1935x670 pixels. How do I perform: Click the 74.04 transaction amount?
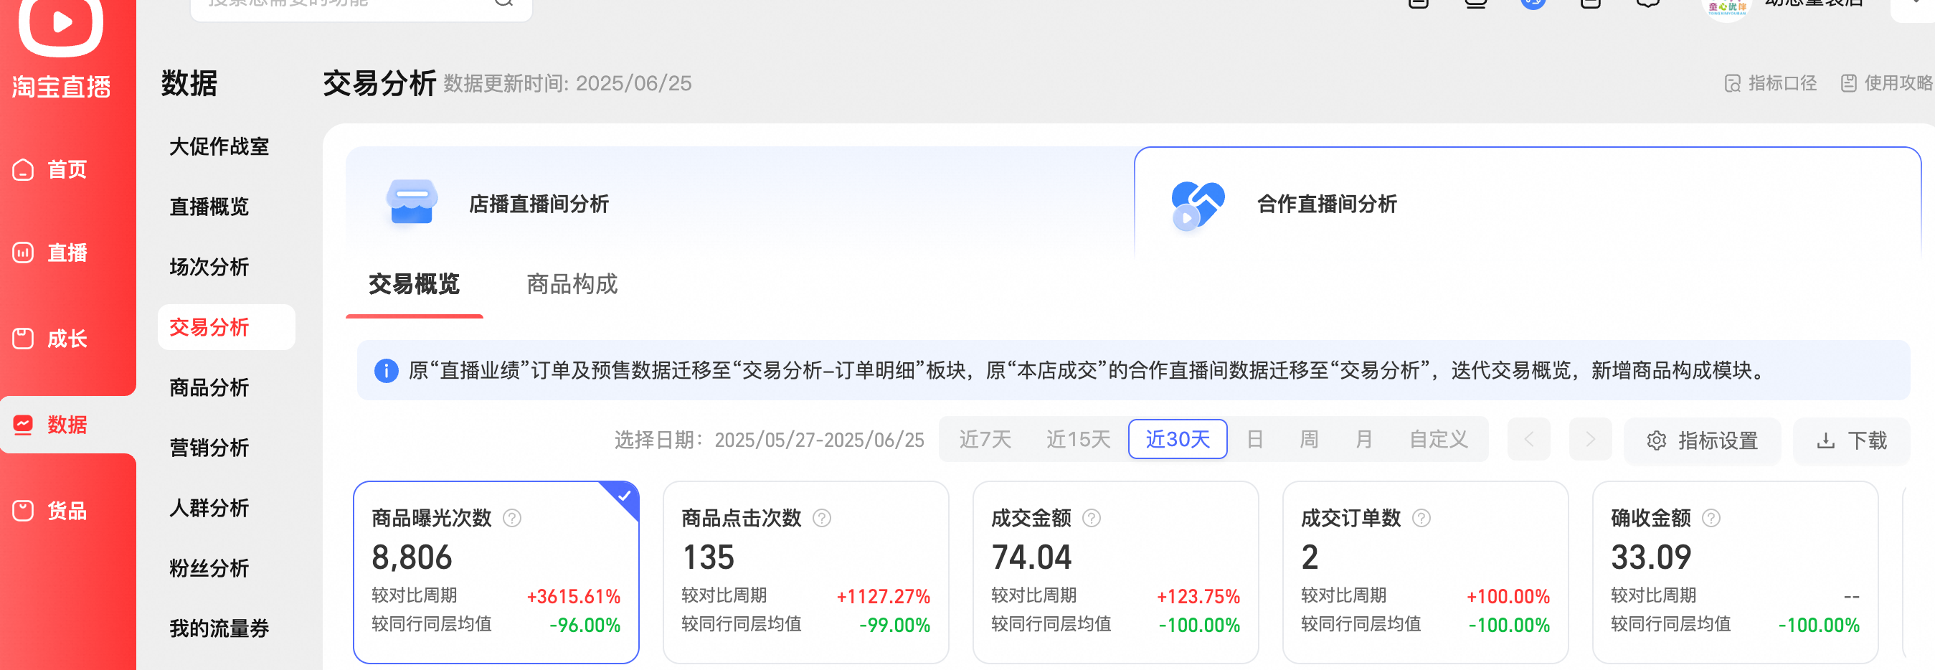[1031, 557]
